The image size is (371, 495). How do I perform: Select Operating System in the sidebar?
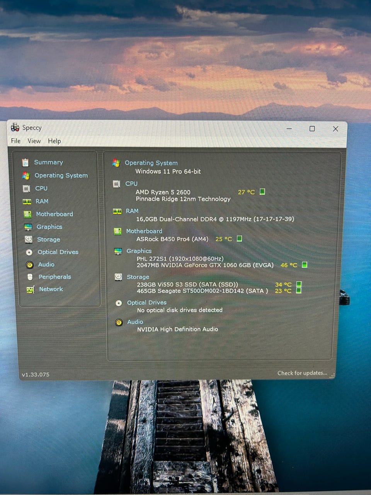tap(61, 176)
